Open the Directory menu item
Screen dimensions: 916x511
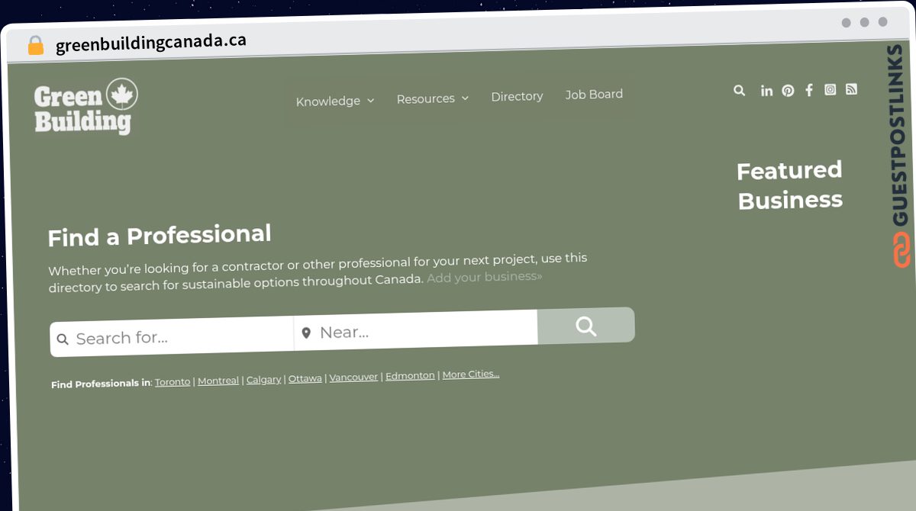click(517, 96)
